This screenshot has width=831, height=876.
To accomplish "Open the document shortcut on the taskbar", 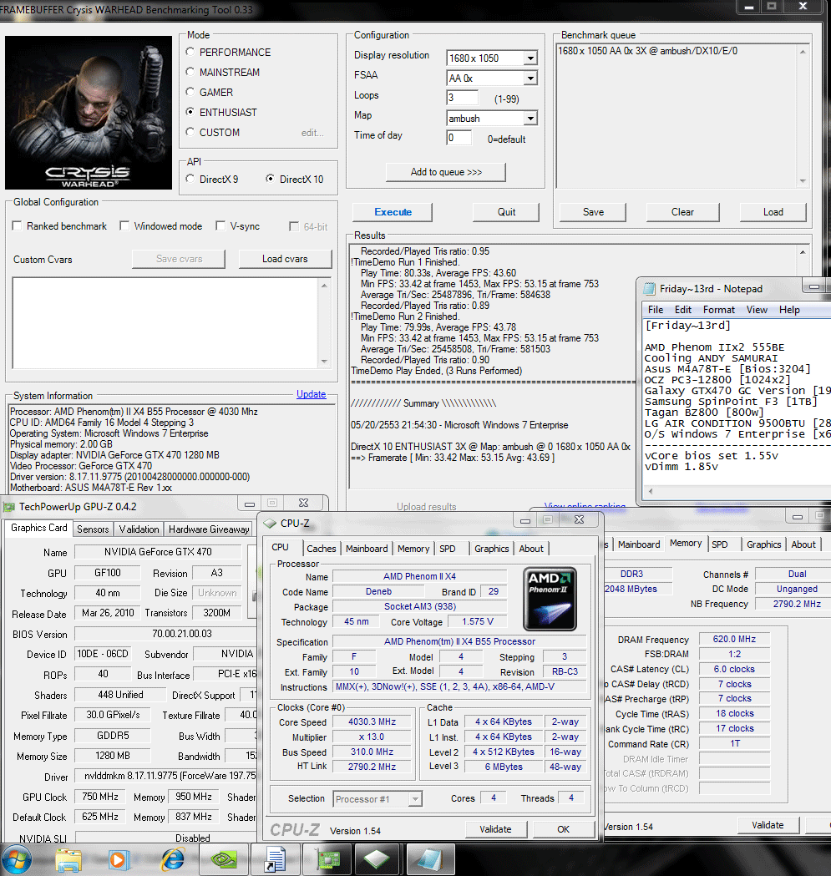I will pos(276,859).
